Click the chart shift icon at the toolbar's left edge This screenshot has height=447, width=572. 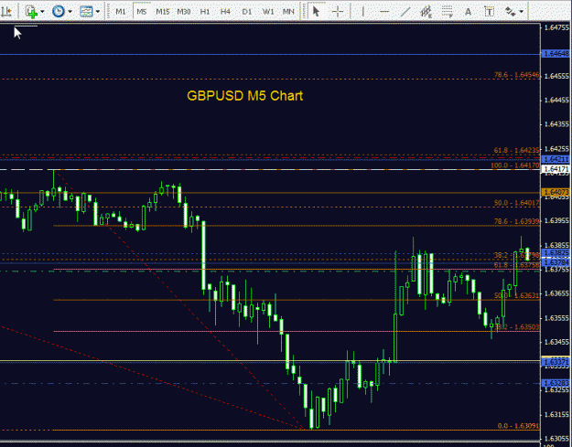(6, 12)
